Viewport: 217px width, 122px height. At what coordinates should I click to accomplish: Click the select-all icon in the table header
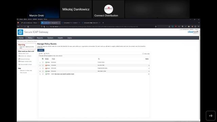point(43,59)
